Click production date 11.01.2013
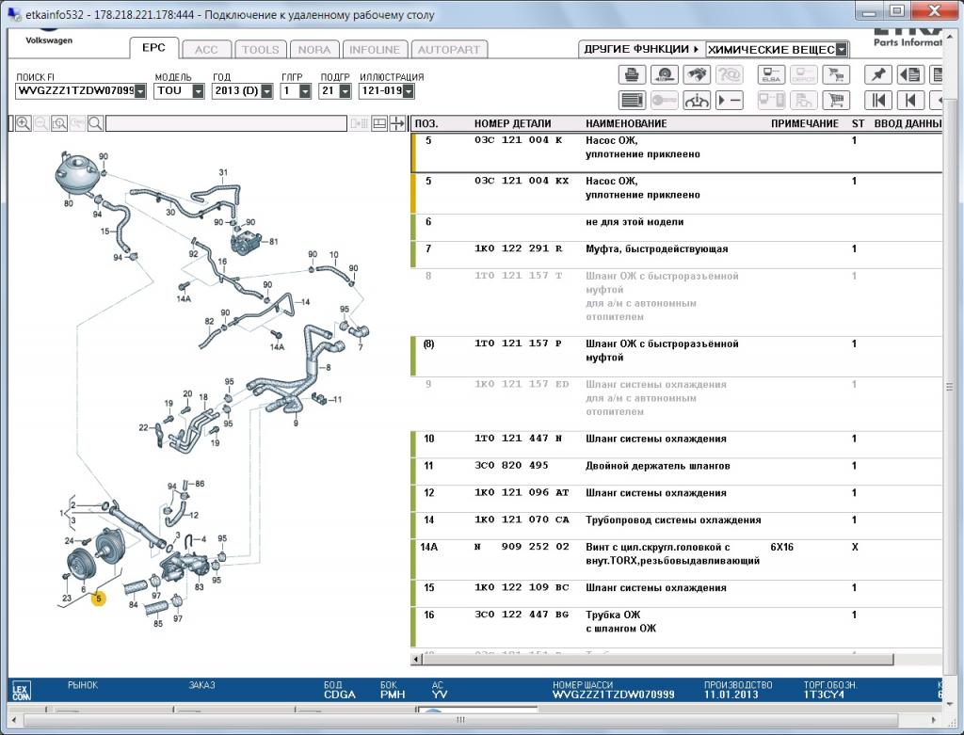This screenshot has width=964, height=735. [x=731, y=695]
